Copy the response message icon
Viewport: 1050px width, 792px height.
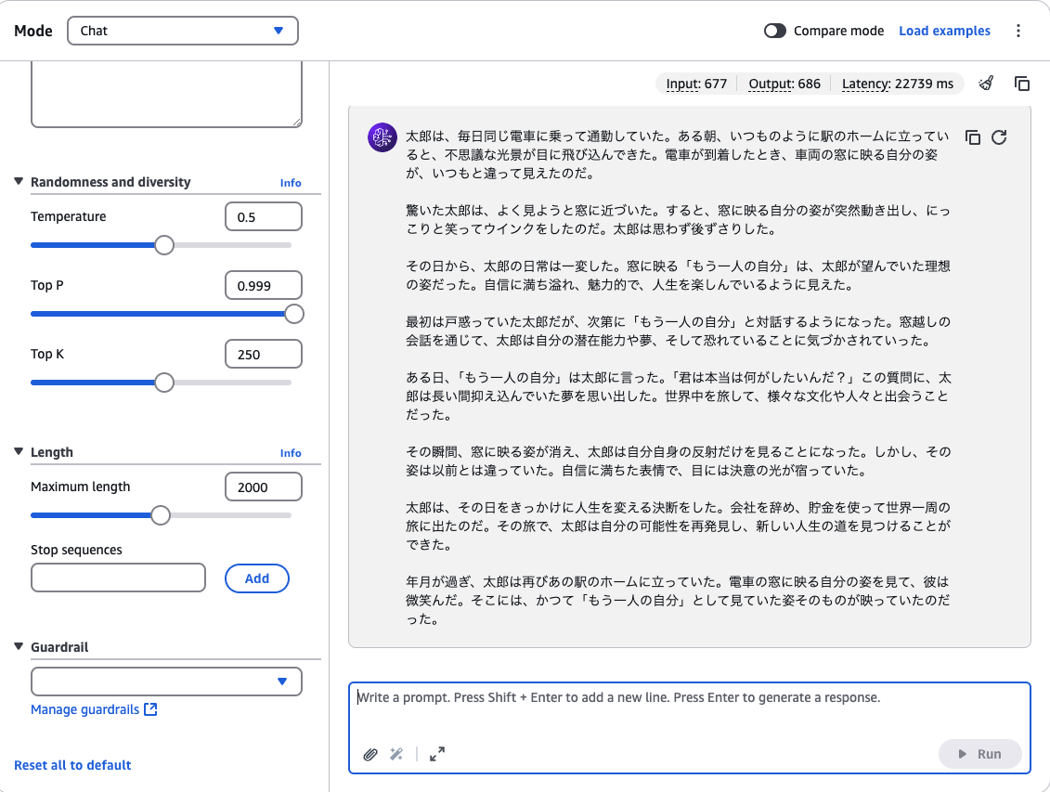point(973,137)
